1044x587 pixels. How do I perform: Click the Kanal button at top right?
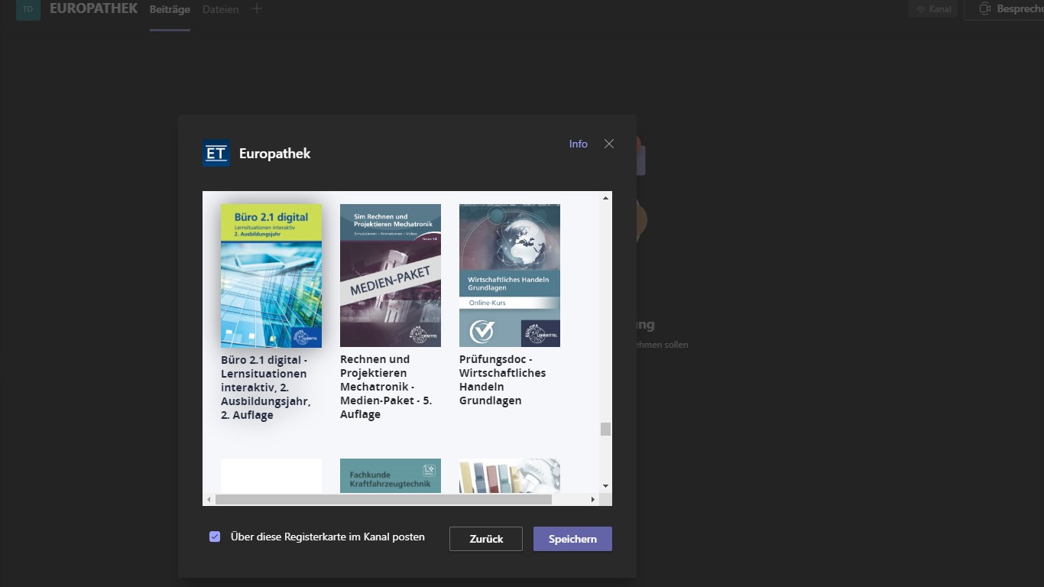(x=933, y=9)
